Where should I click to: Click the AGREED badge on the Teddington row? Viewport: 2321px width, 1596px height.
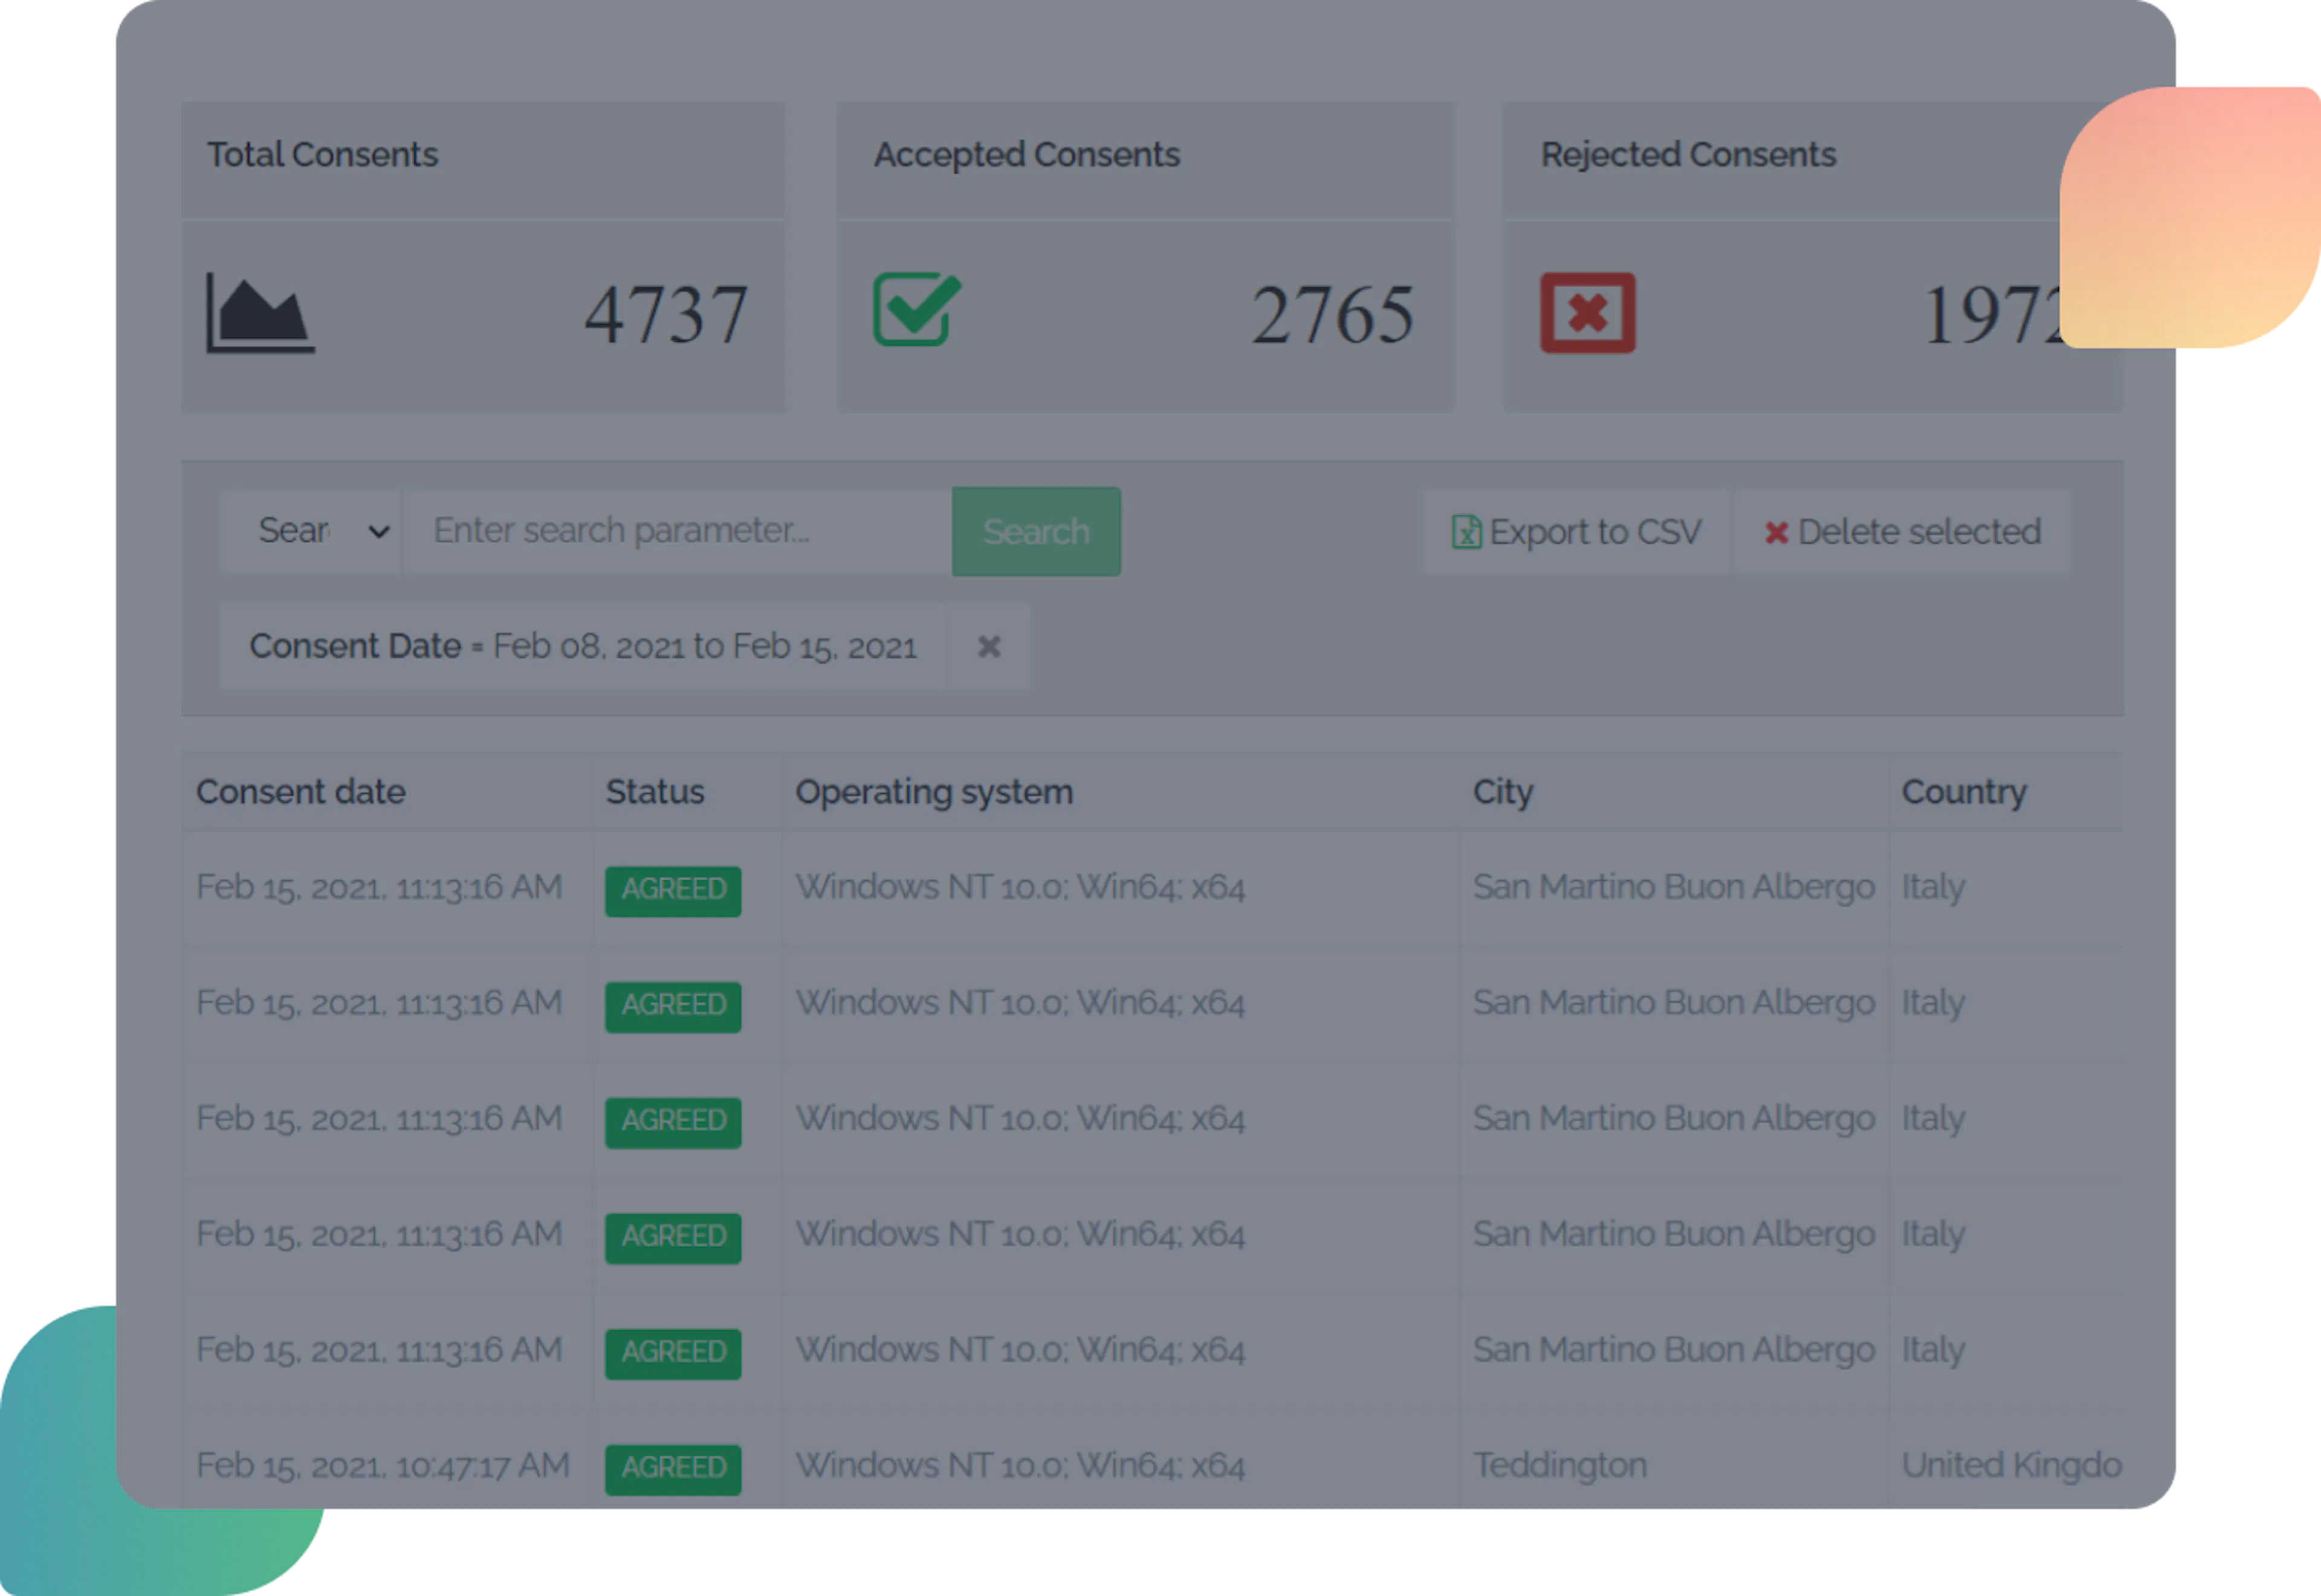(673, 1467)
